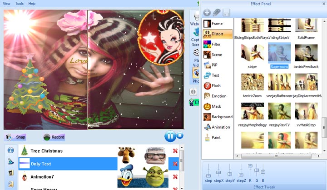The image size is (327, 190).
Task: Choose the Supernova effect thumbnail
Action: (x=279, y=53)
